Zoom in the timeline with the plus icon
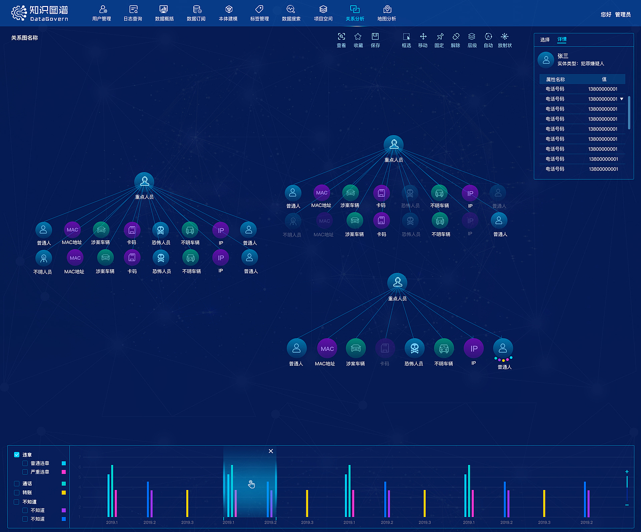641x532 pixels. pos(627,471)
